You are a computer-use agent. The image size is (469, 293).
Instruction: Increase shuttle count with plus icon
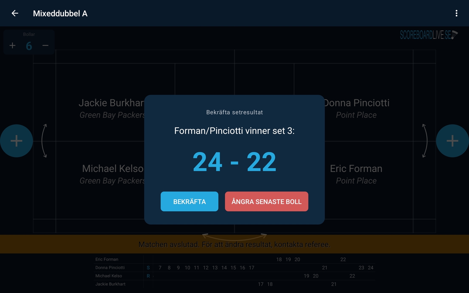click(12, 45)
